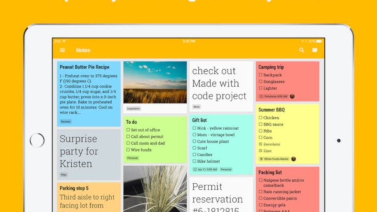The height and width of the screenshot is (212, 377).
Task: Uncheck the Zucchini item
Action: [260, 144]
